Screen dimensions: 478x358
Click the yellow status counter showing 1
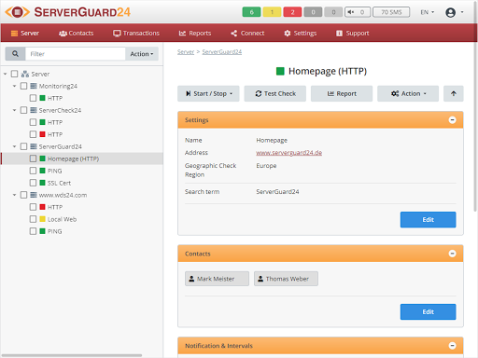[272, 12]
